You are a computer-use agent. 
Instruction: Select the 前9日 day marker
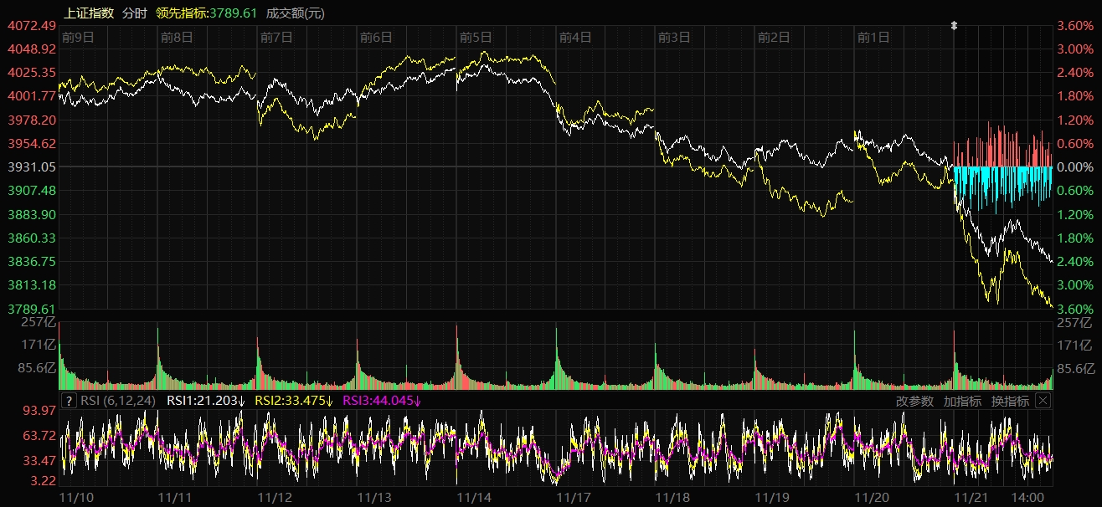(x=77, y=37)
